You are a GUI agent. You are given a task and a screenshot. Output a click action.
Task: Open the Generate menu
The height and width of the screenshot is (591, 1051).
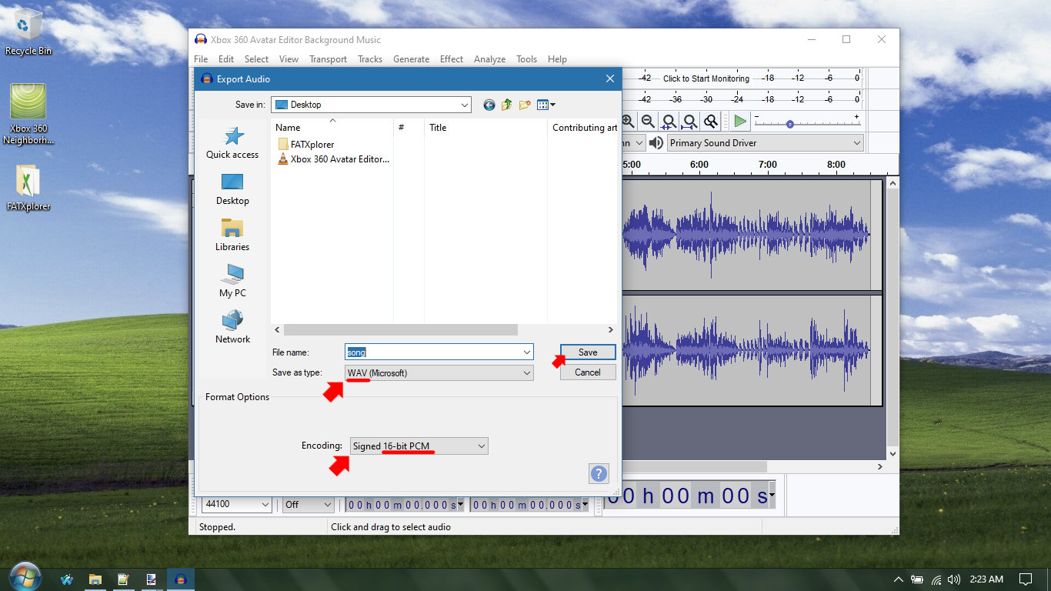(x=411, y=59)
